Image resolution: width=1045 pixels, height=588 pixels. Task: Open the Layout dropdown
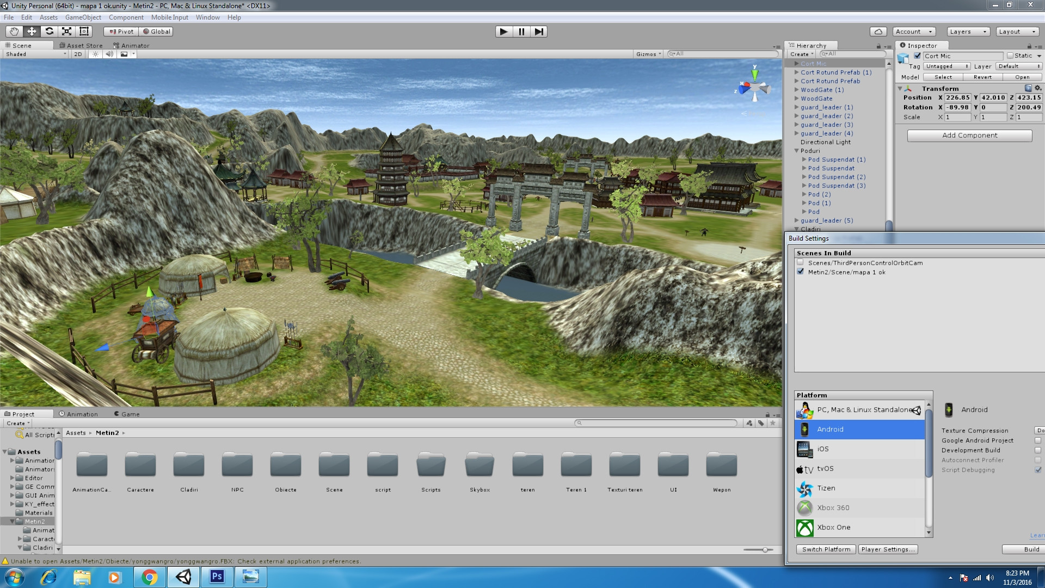[x=1017, y=31]
